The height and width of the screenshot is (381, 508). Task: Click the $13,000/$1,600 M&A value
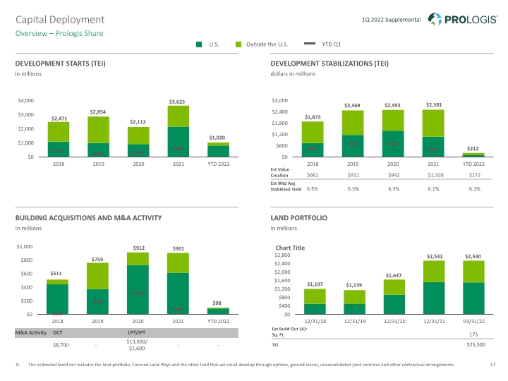[137, 345]
